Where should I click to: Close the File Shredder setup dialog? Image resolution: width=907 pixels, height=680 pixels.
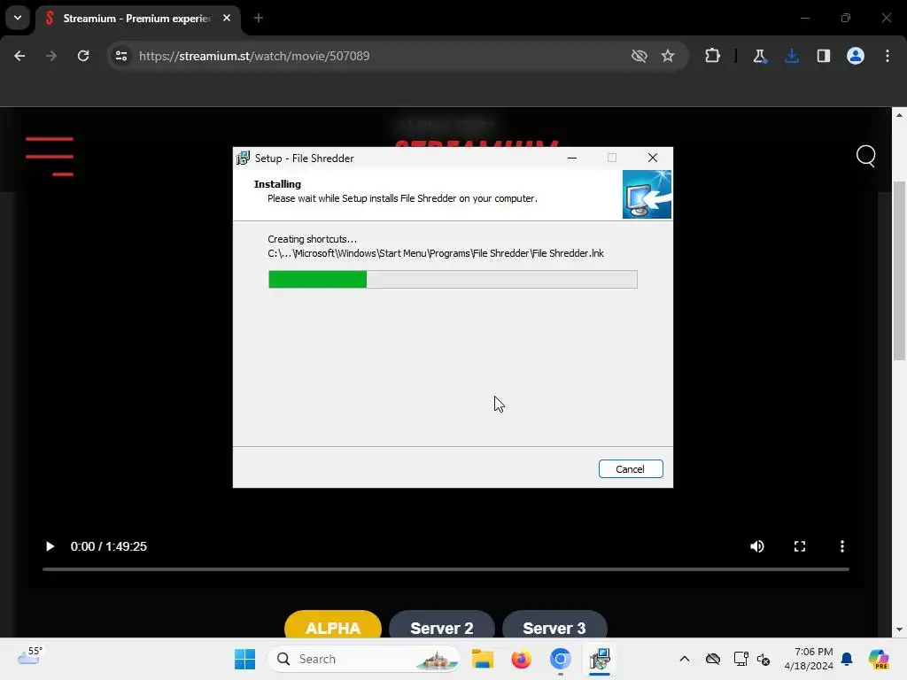click(653, 158)
